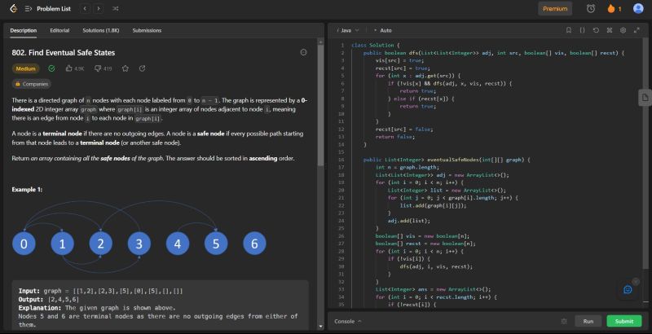Format code with the braces icon
Image resolution: width=652 pixels, height=334 pixels.
(x=582, y=30)
